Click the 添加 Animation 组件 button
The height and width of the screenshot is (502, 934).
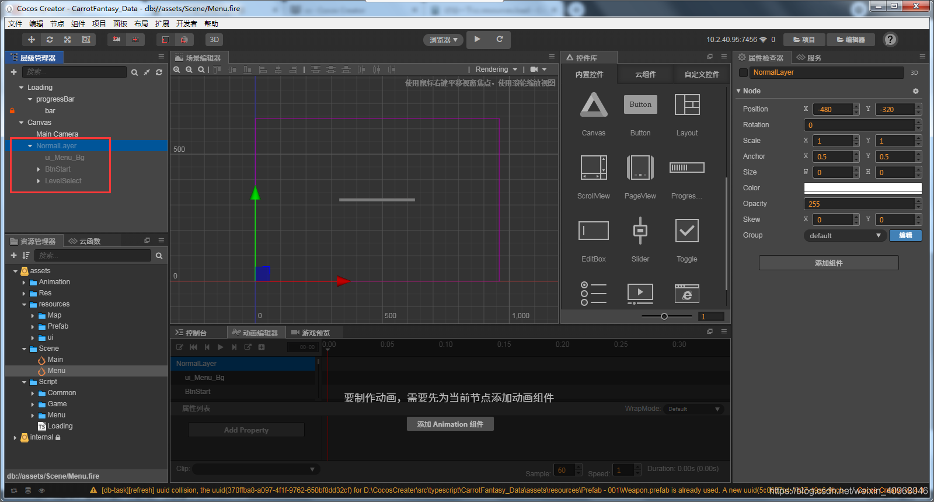click(450, 424)
